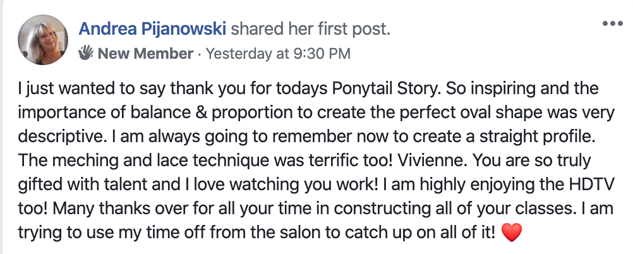Click the 'shared her first post.' text
Viewport: 633px width, 254px height.
pos(310,28)
